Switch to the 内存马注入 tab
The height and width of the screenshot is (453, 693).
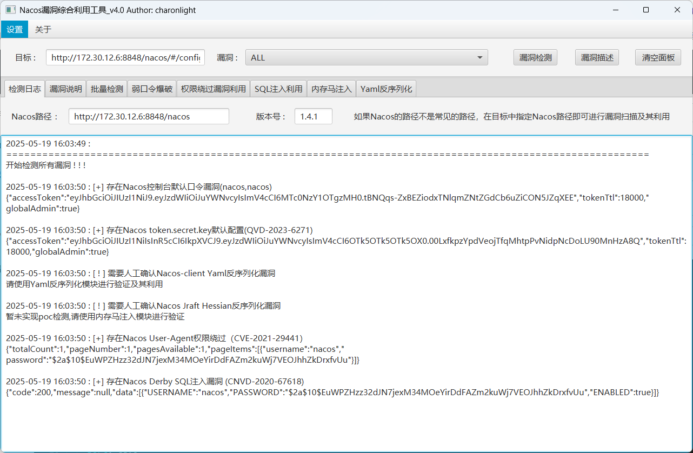pos(331,89)
